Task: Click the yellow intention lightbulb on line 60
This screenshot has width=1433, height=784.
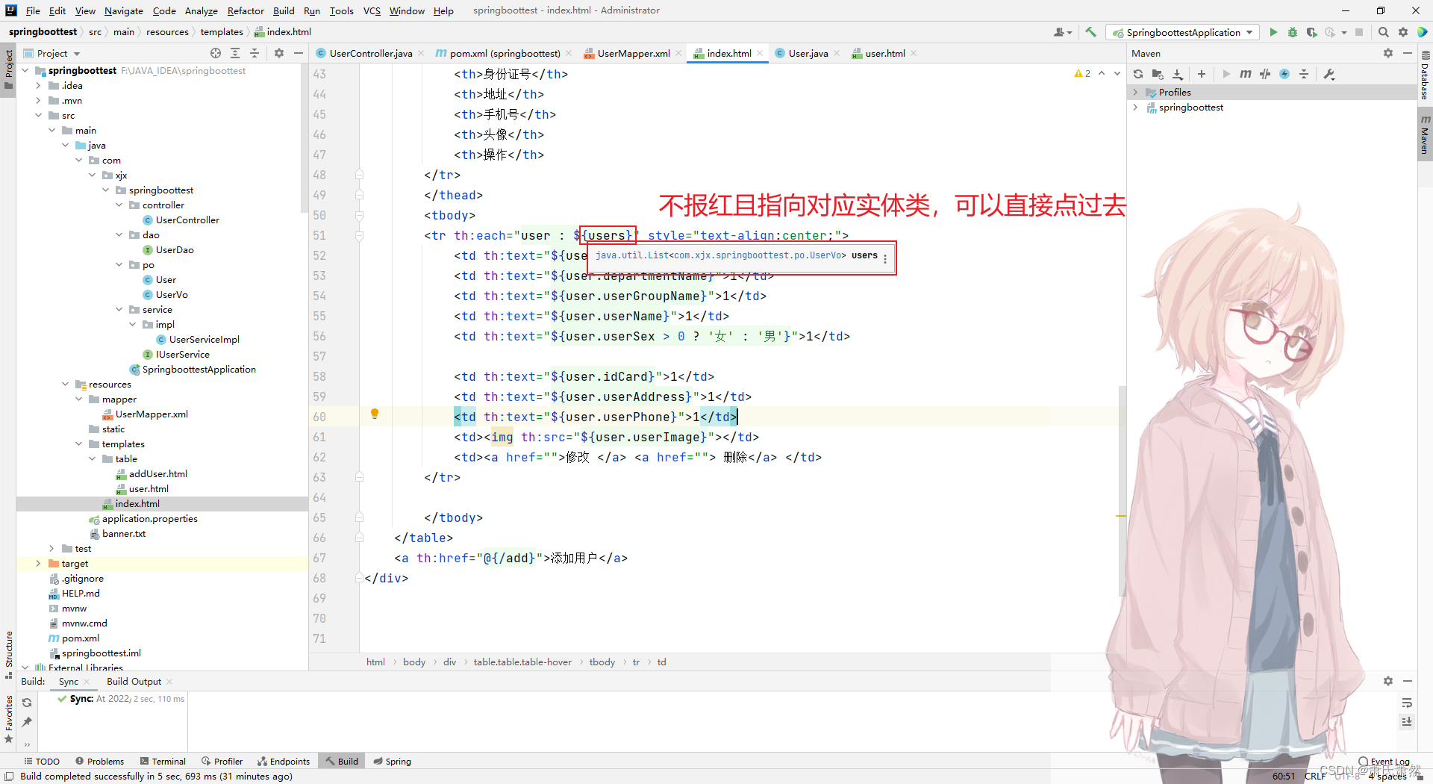Action: point(375,414)
